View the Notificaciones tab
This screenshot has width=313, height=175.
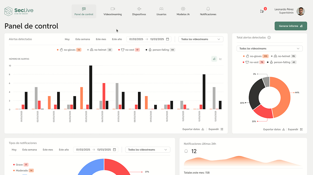click(208, 11)
